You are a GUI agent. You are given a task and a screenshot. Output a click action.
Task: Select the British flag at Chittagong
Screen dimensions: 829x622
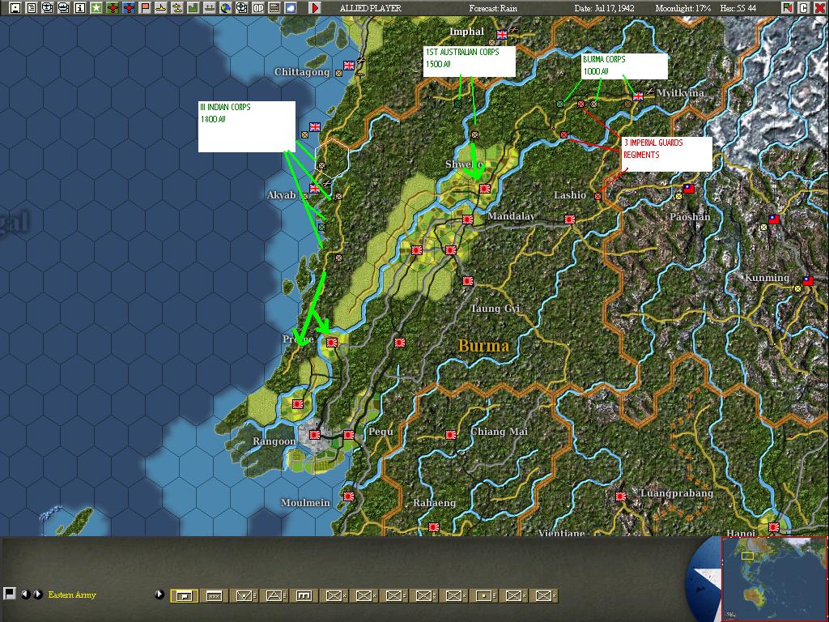[348, 65]
